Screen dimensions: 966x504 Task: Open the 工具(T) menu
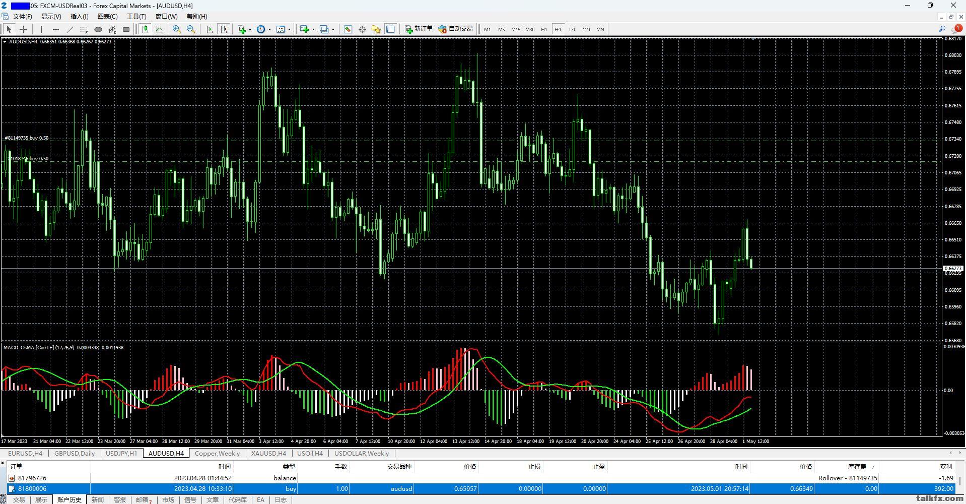click(136, 17)
